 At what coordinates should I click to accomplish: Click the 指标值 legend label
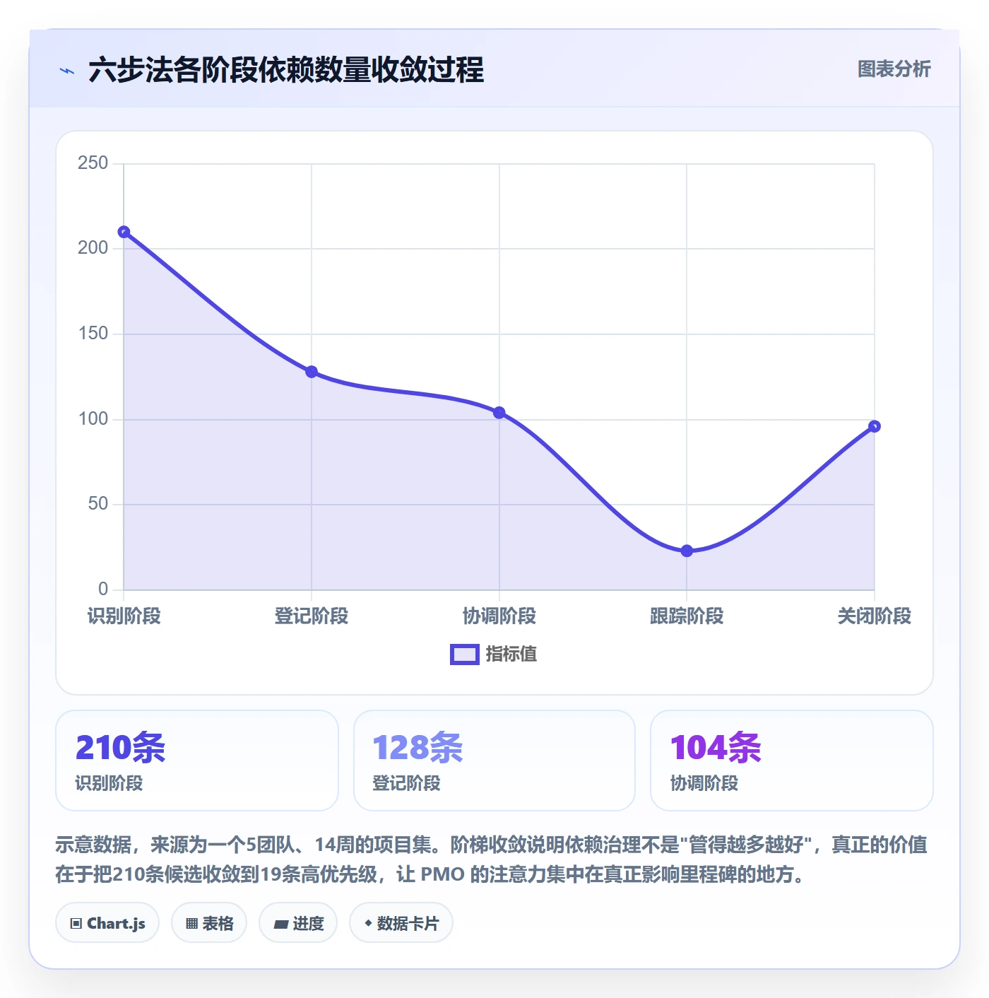coord(511,654)
